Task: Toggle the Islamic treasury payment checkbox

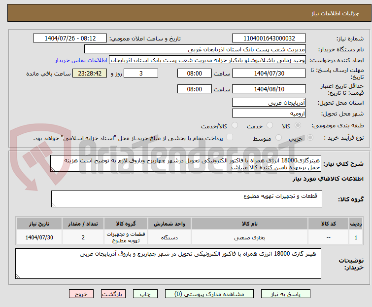Action: 230,137
